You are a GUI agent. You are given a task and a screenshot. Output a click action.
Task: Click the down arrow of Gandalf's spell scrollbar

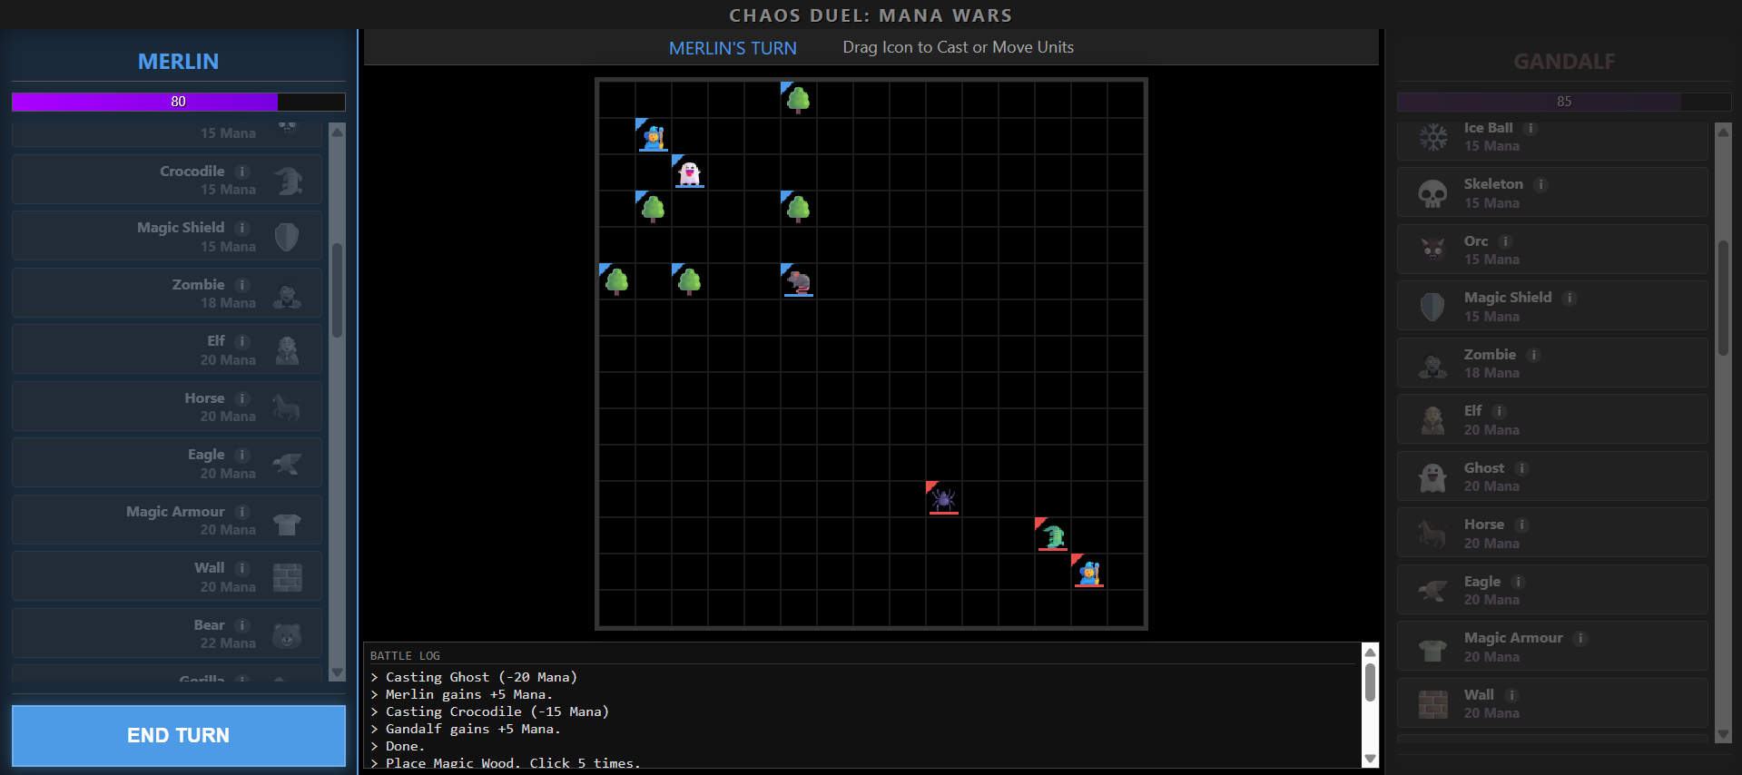[x=1723, y=735]
